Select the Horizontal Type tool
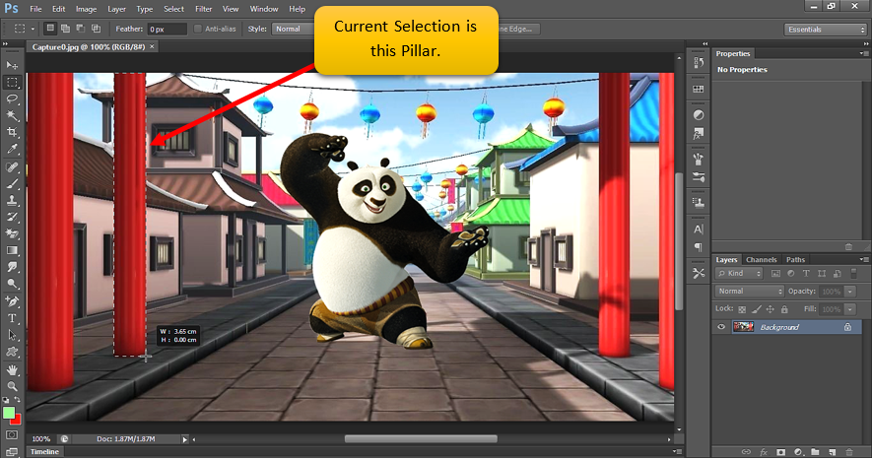 pos(12,318)
